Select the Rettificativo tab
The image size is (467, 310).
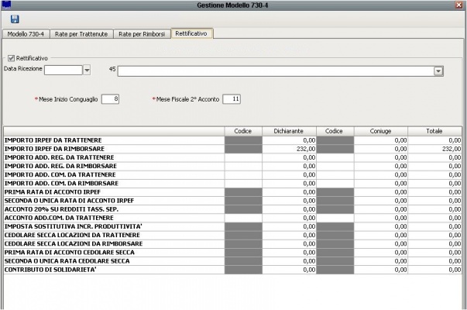tap(191, 33)
